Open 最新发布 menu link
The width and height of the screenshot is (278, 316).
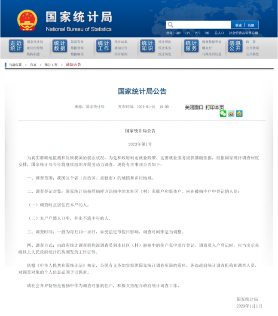[77, 42]
